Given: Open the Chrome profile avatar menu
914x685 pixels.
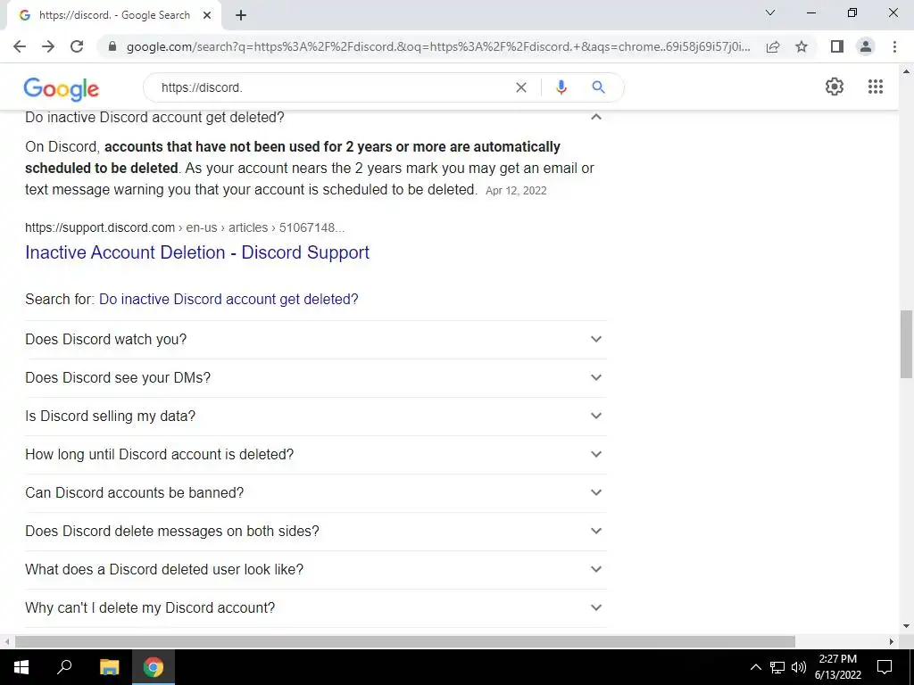Looking at the screenshot, I should (x=866, y=46).
